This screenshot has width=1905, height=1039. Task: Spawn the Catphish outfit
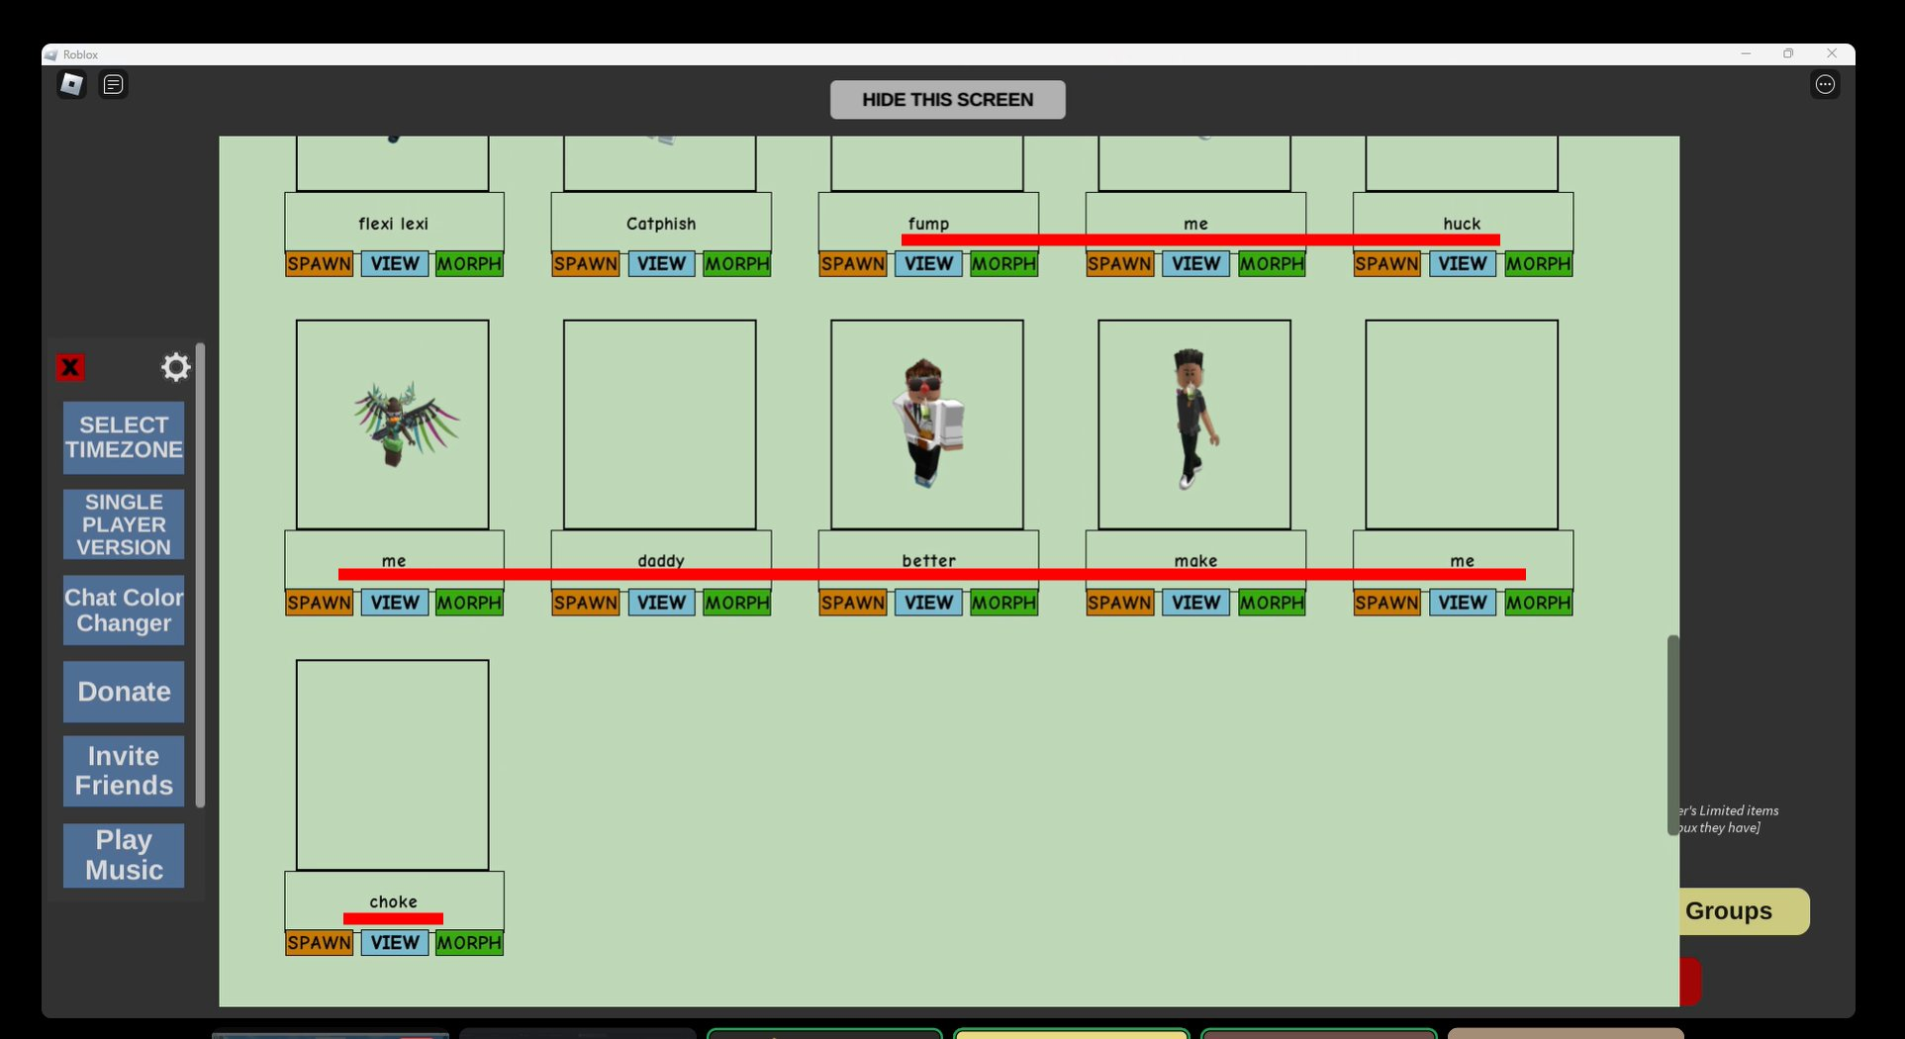(x=586, y=264)
